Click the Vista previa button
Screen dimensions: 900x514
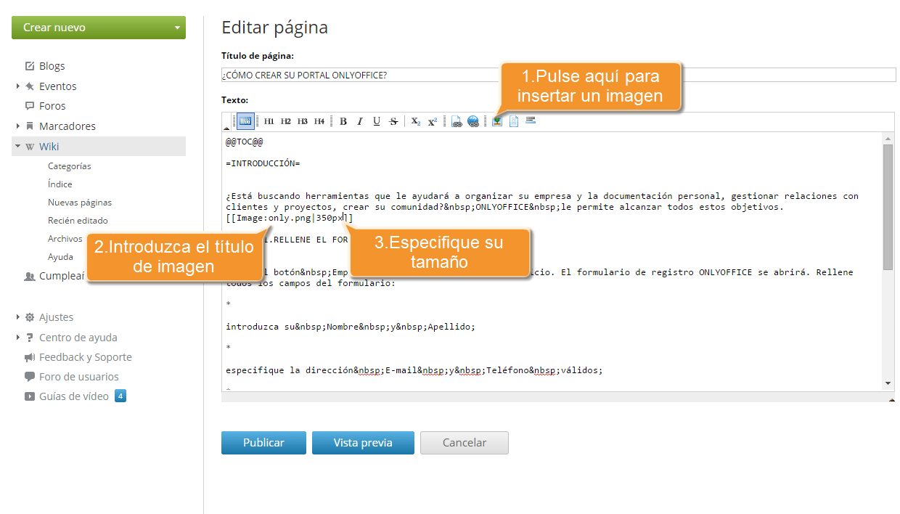pyautogui.click(x=363, y=443)
